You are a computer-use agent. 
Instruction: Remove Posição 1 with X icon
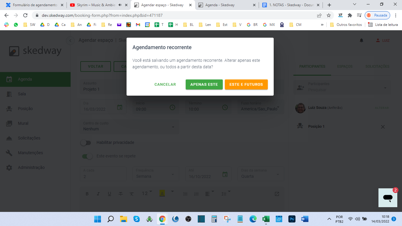pyautogui.click(x=383, y=127)
